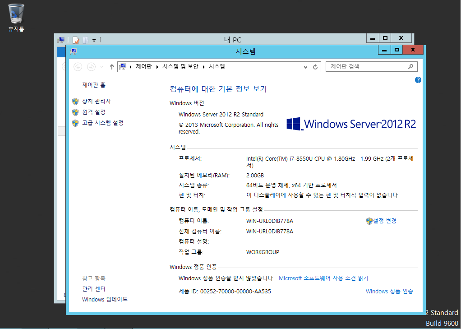This screenshot has height=329, width=461.
Task: Click the 컴퓨터에 대한 기본 정보 보기 heading
Action: point(218,89)
